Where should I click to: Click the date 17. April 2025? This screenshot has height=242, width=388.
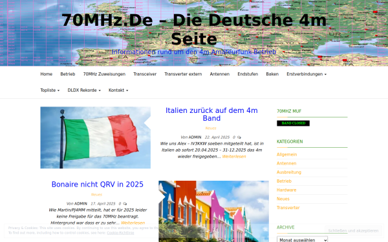click(x=103, y=204)
